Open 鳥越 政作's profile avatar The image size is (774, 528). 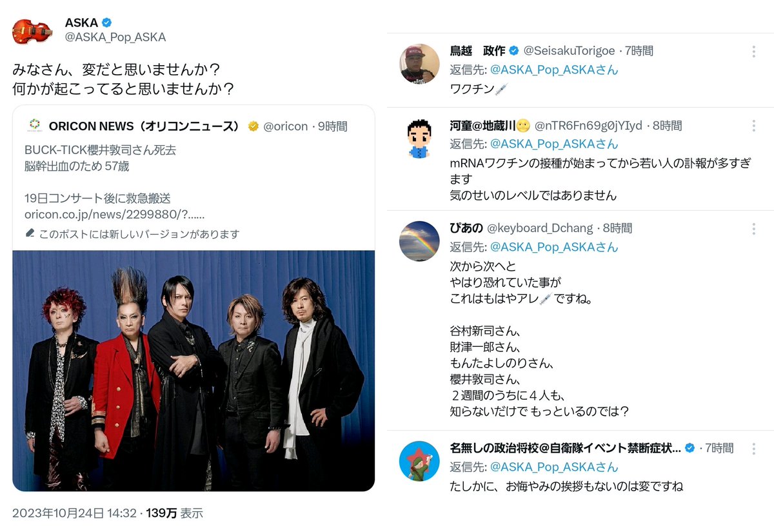click(x=419, y=64)
